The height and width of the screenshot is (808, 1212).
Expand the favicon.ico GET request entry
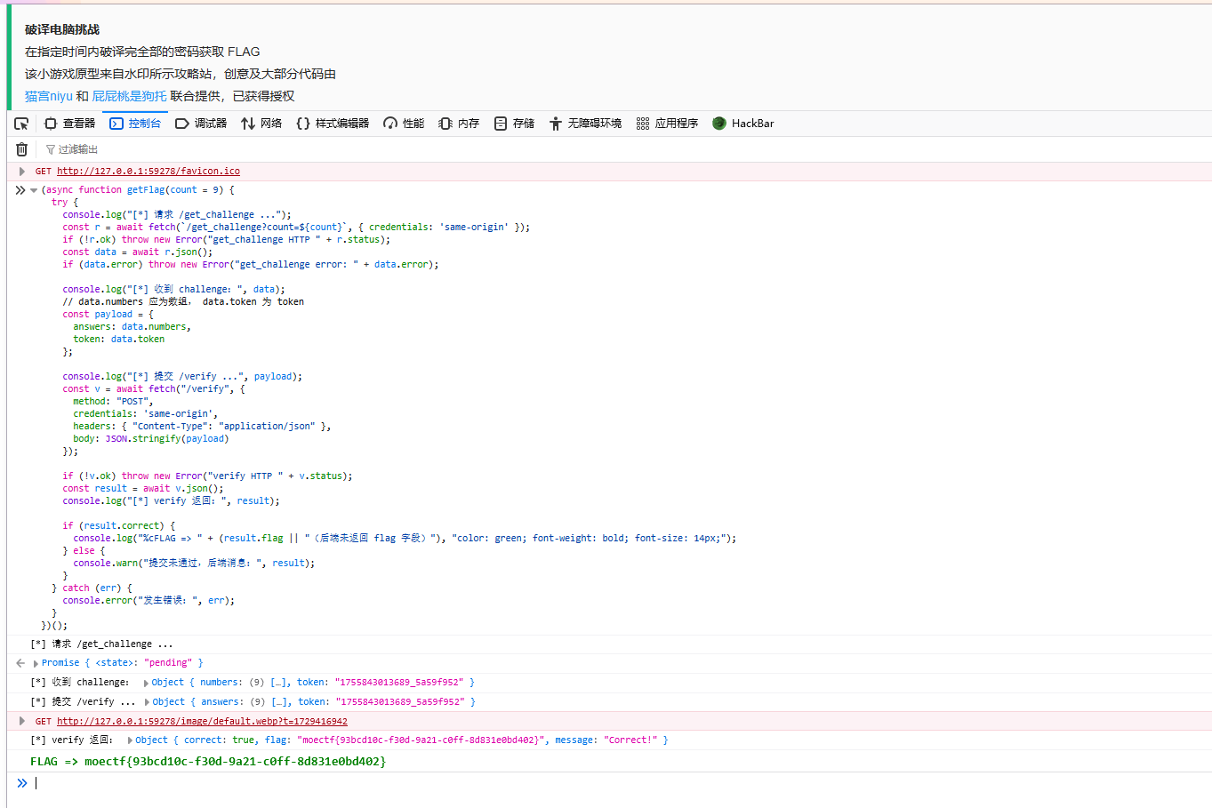22,172
